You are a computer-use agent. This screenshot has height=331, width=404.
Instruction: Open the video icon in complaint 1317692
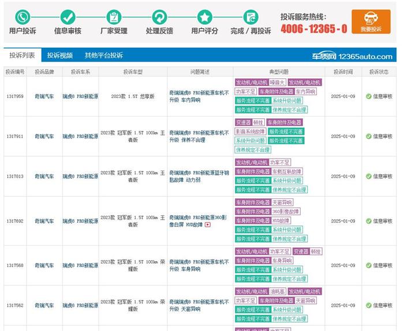[x=208, y=225]
